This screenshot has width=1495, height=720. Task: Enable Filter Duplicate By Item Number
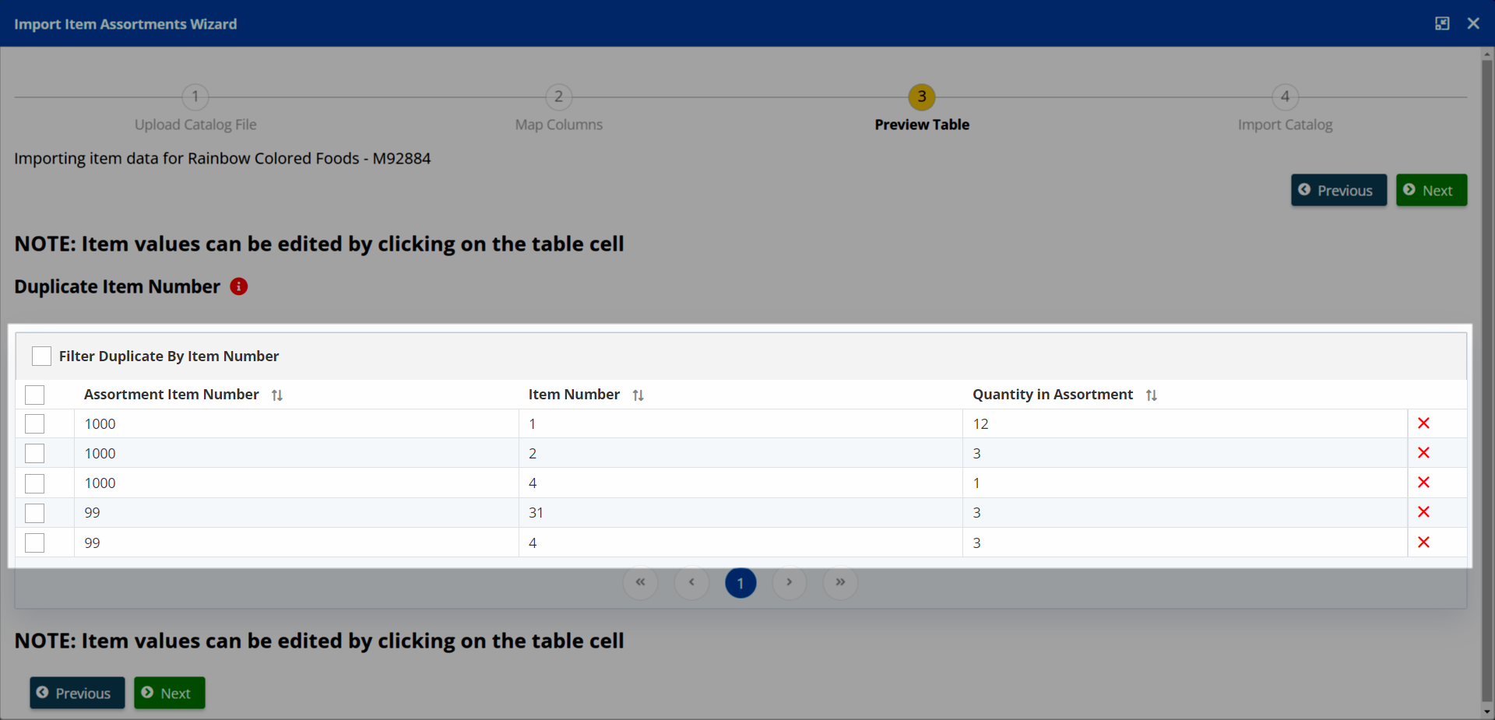coord(41,356)
